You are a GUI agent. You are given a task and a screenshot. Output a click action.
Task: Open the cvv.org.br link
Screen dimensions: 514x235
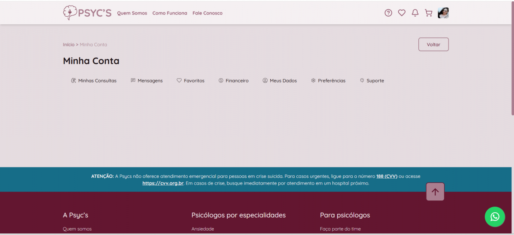(x=163, y=183)
